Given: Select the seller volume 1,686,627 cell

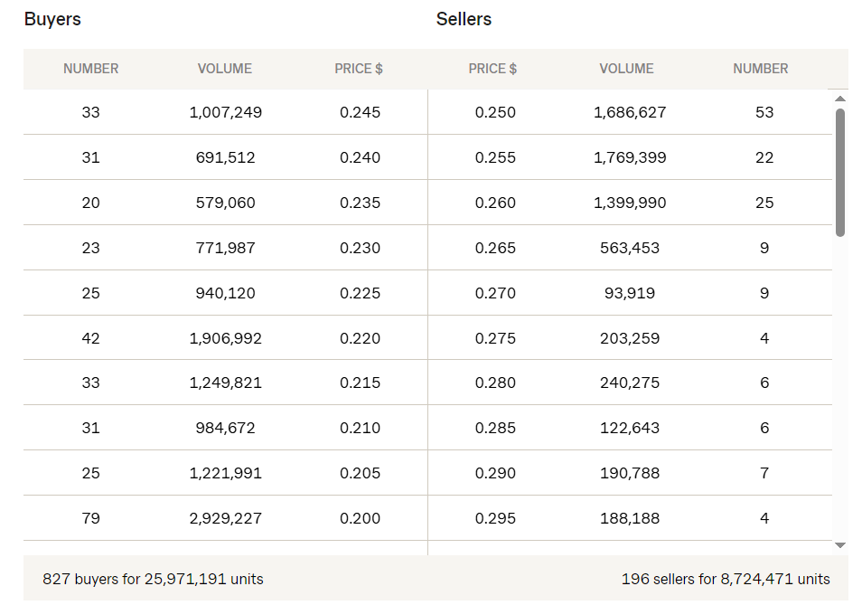Looking at the screenshot, I should [x=630, y=113].
